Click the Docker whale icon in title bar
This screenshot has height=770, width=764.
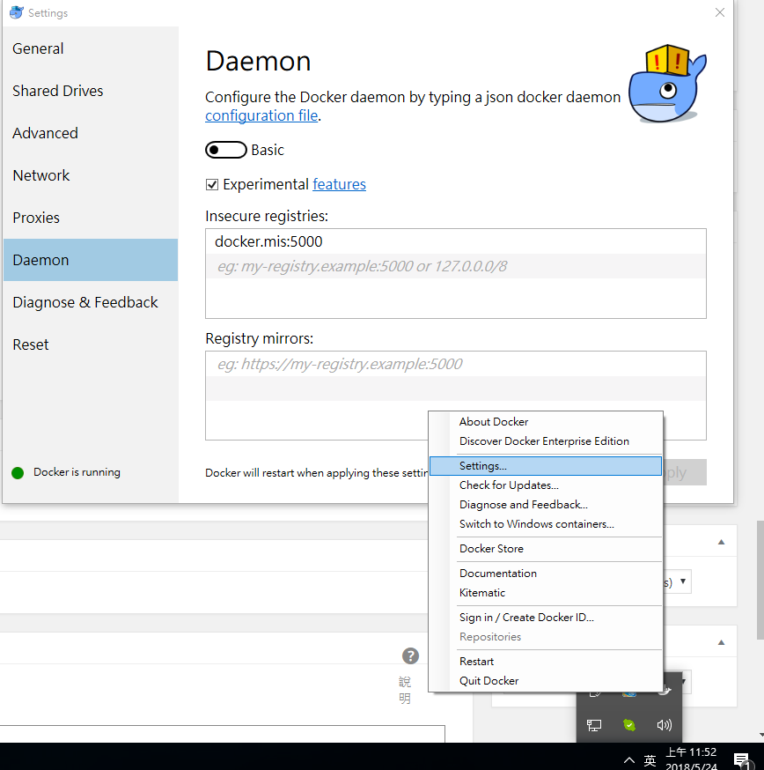coord(16,12)
